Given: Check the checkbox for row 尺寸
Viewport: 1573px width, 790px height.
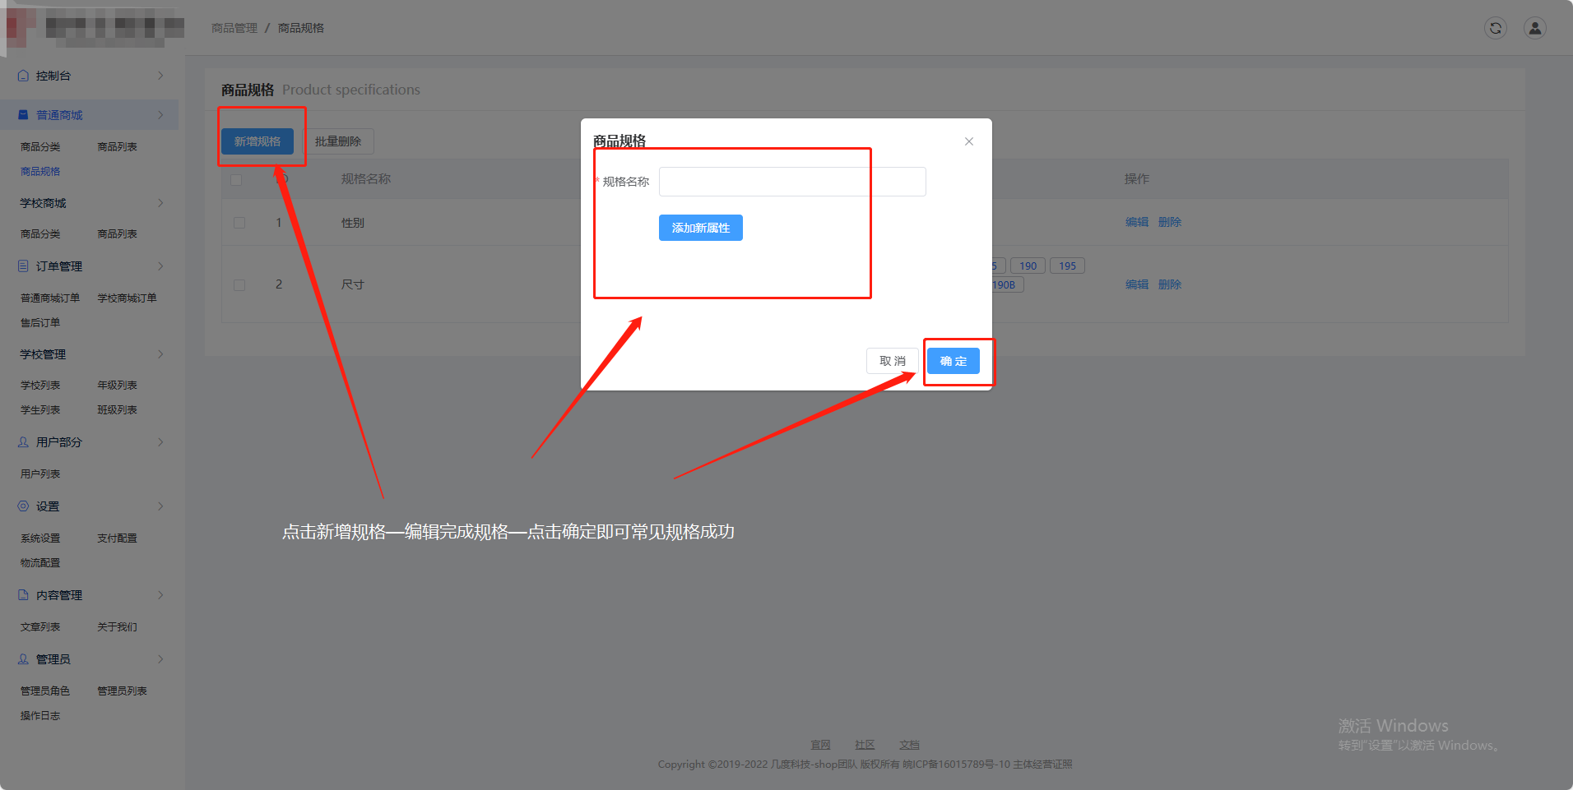Looking at the screenshot, I should coord(239,284).
